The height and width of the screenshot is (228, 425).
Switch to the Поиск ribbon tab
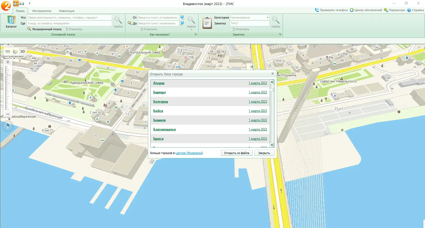[x=20, y=11]
